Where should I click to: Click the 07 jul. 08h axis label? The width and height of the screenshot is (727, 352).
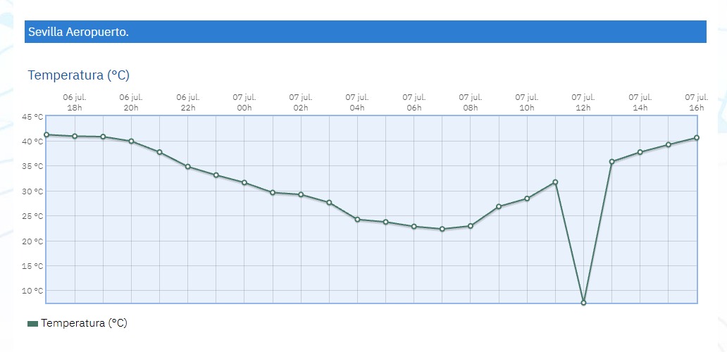[x=471, y=102]
